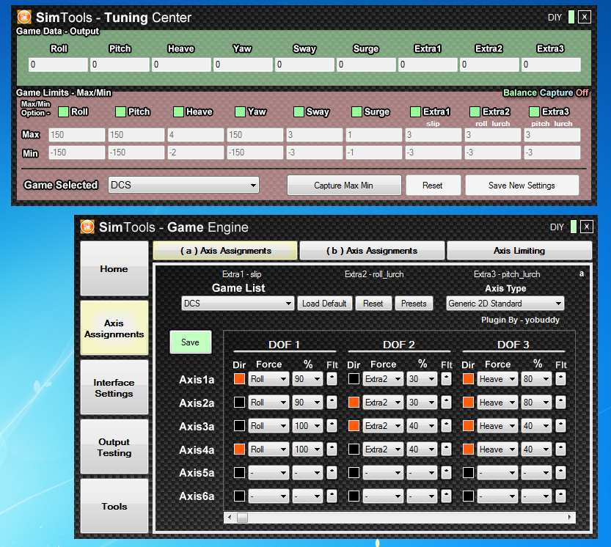The height and width of the screenshot is (547, 611).
Task: Expand the Axis Type Generic 2D Standard dropdown
Action: click(x=505, y=304)
